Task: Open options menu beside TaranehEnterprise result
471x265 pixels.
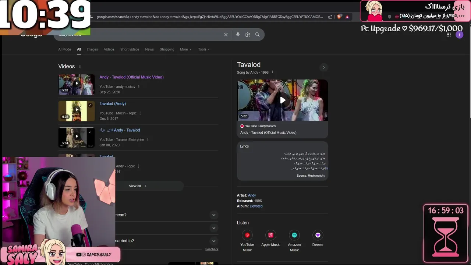Action: pyautogui.click(x=148, y=140)
